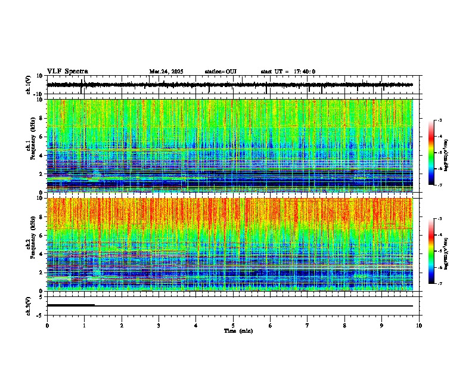The width and height of the screenshot is (472, 365).
Task: Click the time axis tick label 3
Action: click(x=159, y=326)
